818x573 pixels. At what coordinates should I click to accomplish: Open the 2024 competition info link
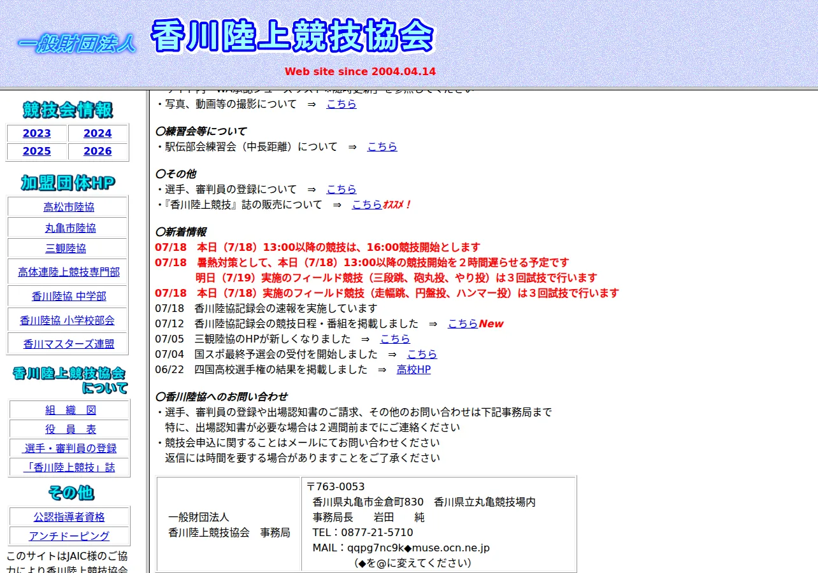97,133
